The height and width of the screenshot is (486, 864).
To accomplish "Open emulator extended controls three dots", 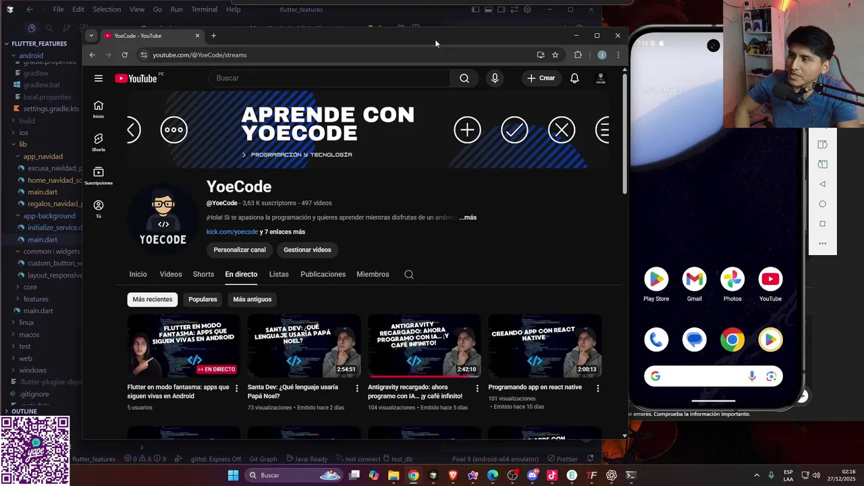I will 822,244.
